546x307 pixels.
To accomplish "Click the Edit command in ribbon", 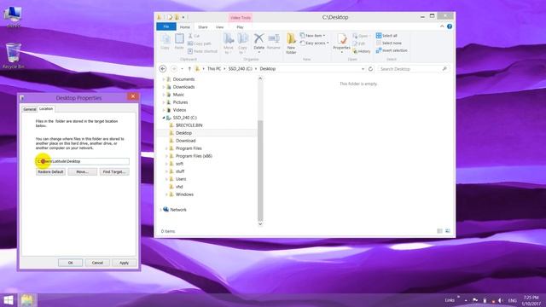I will [359, 43].
